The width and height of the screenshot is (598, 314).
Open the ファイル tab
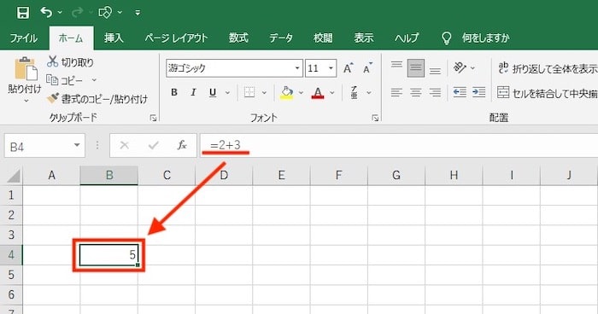point(24,38)
